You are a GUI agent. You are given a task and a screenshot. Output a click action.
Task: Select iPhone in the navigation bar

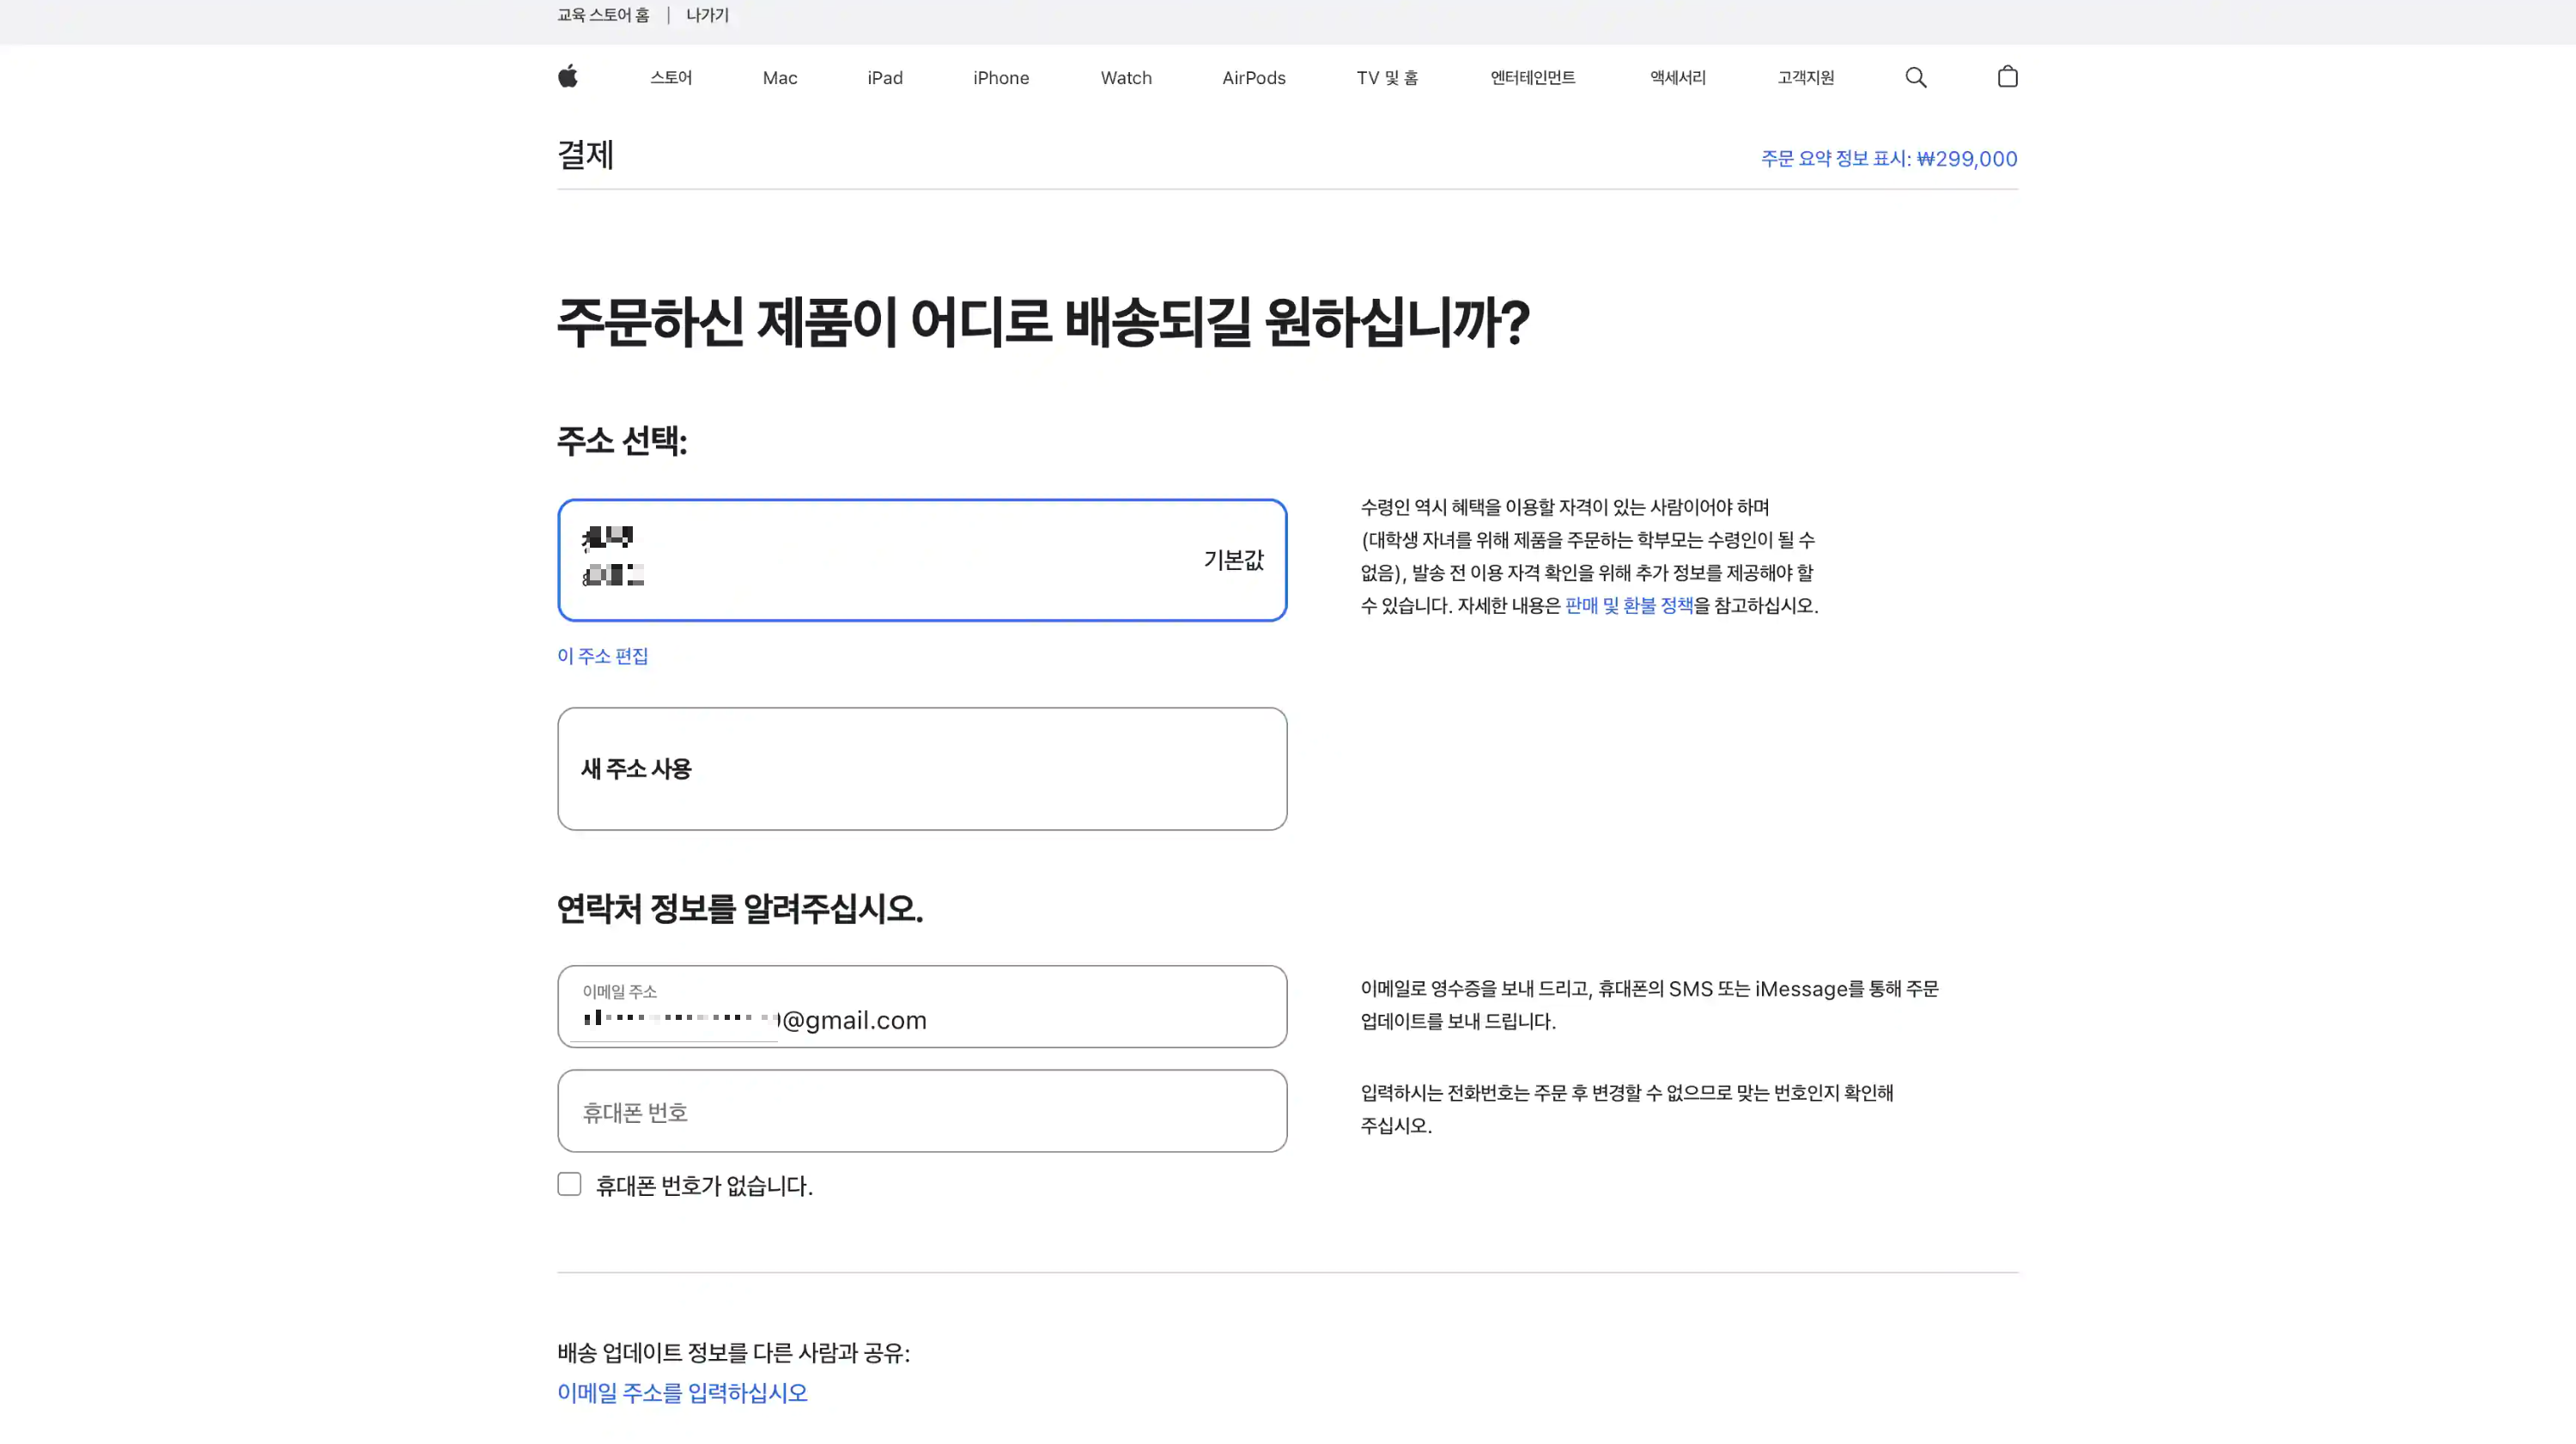[x=1001, y=77]
